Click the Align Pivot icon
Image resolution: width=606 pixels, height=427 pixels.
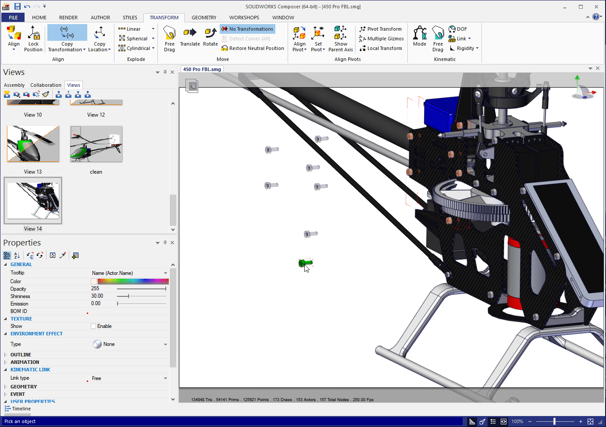pyautogui.click(x=299, y=33)
